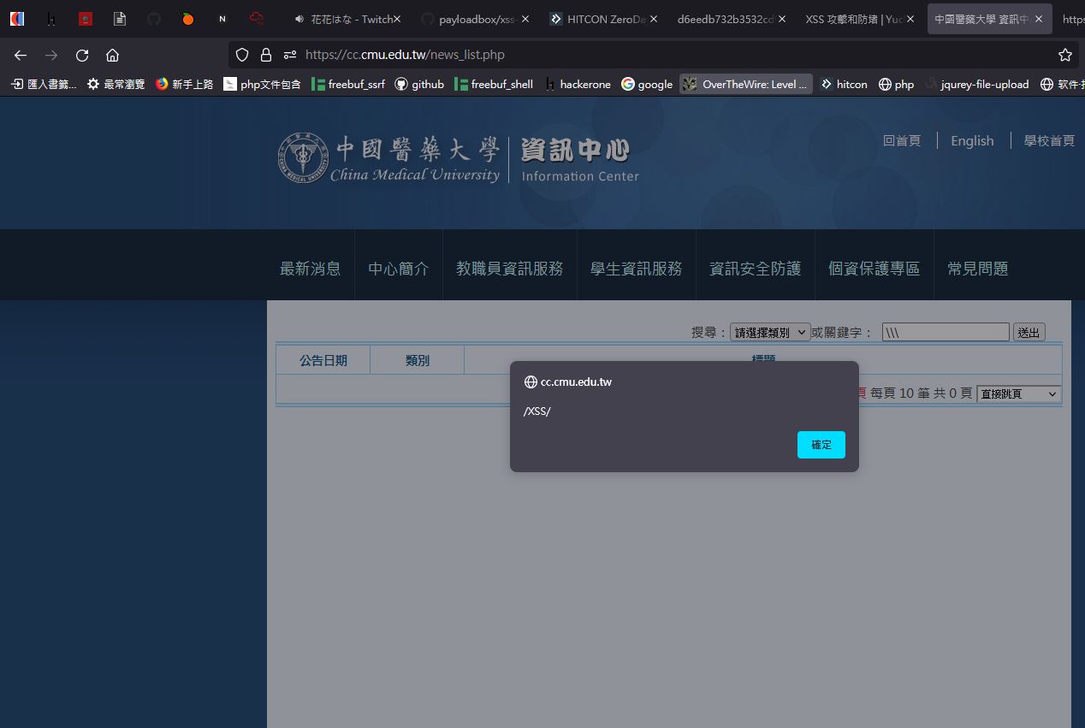
Task: Submit the search with 送出 button
Action: click(x=1029, y=332)
